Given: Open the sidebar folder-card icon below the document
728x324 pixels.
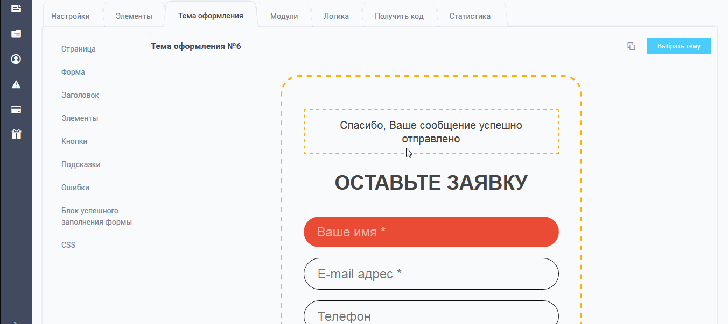Looking at the screenshot, I should 16,34.
